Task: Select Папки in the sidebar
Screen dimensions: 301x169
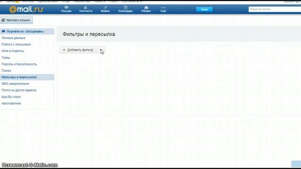Action: click(x=6, y=71)
